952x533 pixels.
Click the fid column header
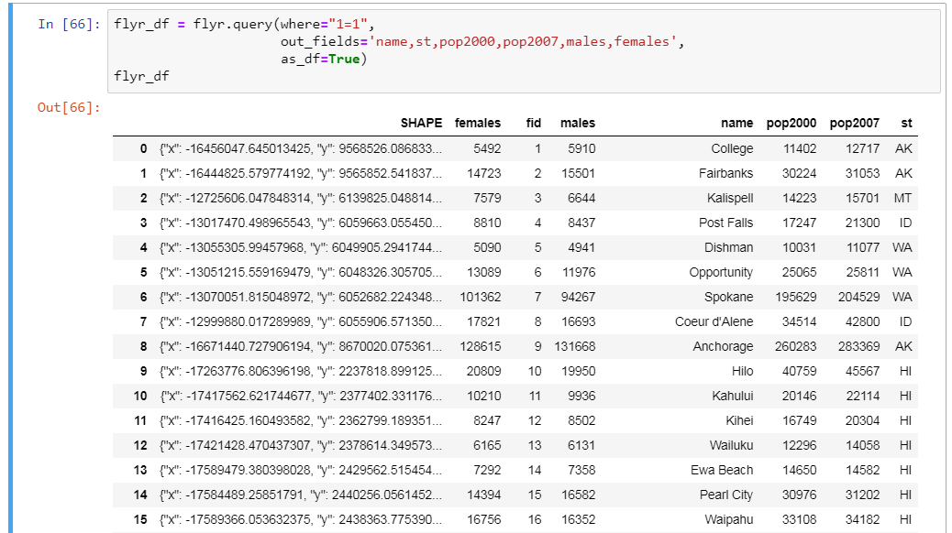tap(533, 123)
